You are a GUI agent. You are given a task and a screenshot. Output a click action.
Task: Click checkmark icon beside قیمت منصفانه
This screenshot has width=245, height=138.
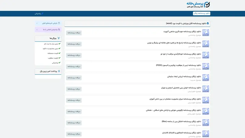tap(59, 53)
